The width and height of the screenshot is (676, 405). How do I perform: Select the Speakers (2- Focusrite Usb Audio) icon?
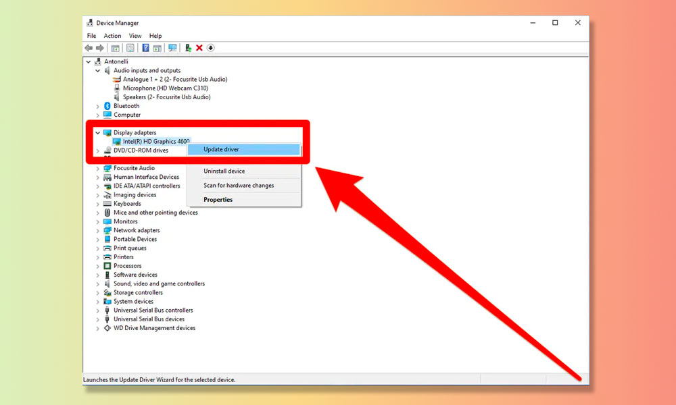(x=117, y=97)
